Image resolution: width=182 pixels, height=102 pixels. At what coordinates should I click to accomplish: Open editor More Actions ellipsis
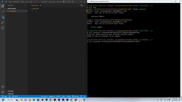click(84, 5)
